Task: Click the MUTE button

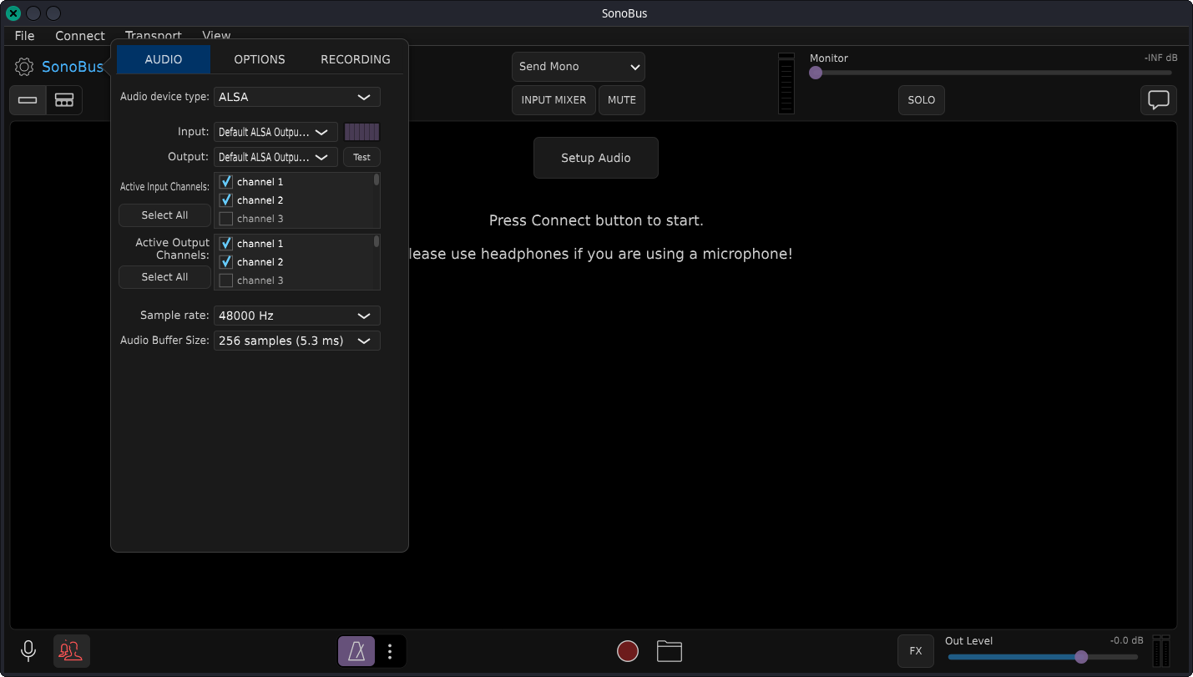Action: click(x=622, y=100)
